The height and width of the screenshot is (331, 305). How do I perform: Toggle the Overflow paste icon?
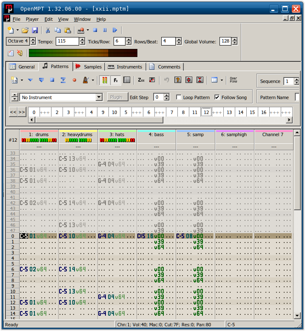tap(234, 80)
